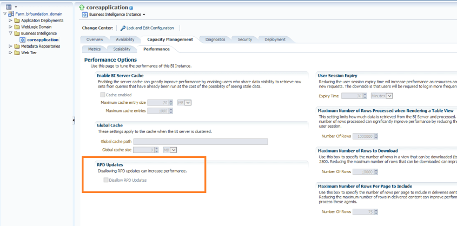
Task: Toggle the Cache enabled checkbox
Action: [102, 95]
